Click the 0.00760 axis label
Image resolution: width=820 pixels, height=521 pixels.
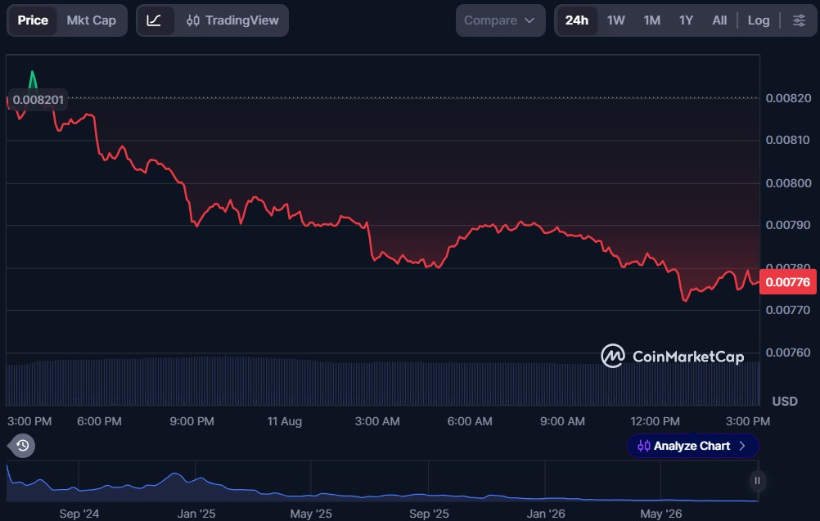[x=788, y=353]
